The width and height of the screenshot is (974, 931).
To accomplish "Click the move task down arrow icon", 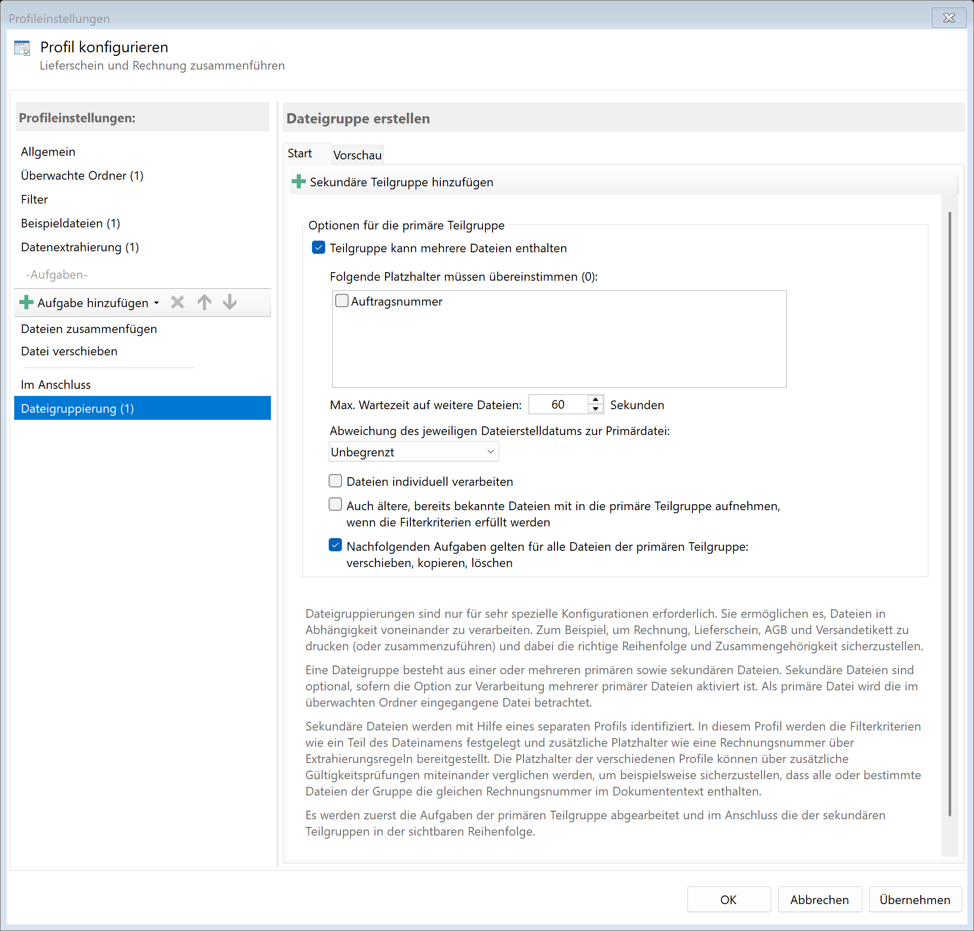I will [230, 303].
